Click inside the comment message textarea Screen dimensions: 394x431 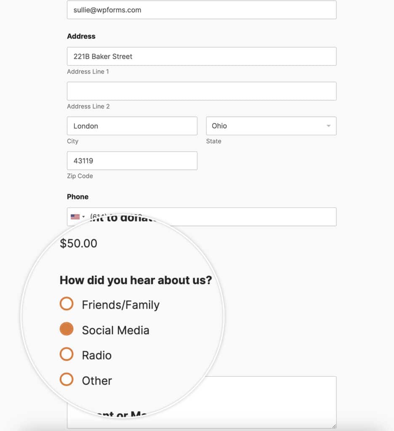point(275,402)
